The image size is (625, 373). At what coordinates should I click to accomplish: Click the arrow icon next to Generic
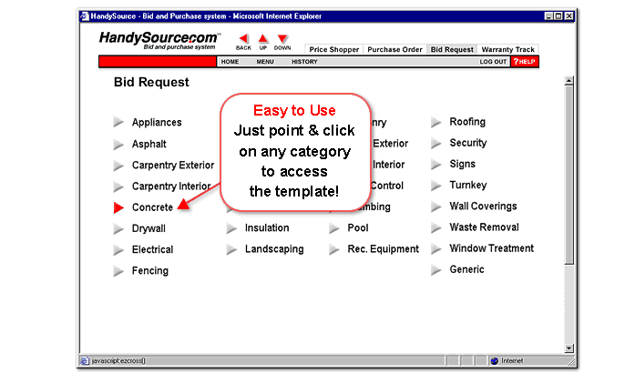click(x=436, y=270)
